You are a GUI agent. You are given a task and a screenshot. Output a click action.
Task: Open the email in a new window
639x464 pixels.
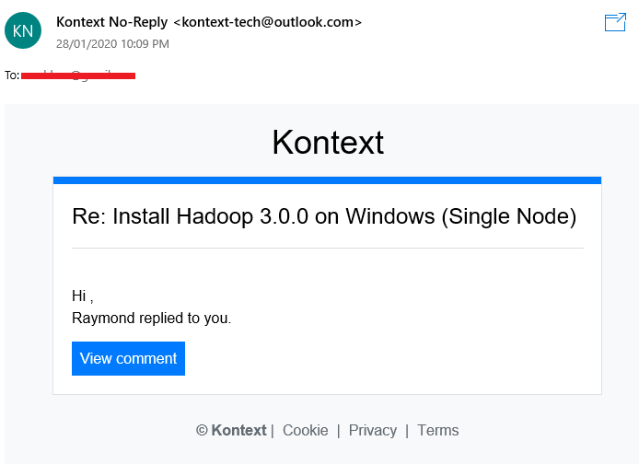pyautogui.click(x=615, y=22)
